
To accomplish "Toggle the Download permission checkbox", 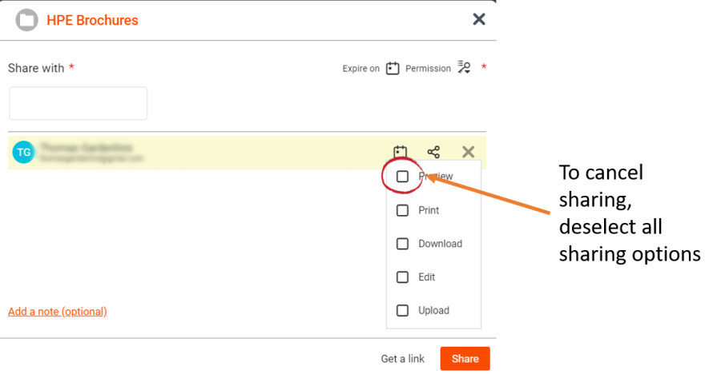I will tap(402, 244).
